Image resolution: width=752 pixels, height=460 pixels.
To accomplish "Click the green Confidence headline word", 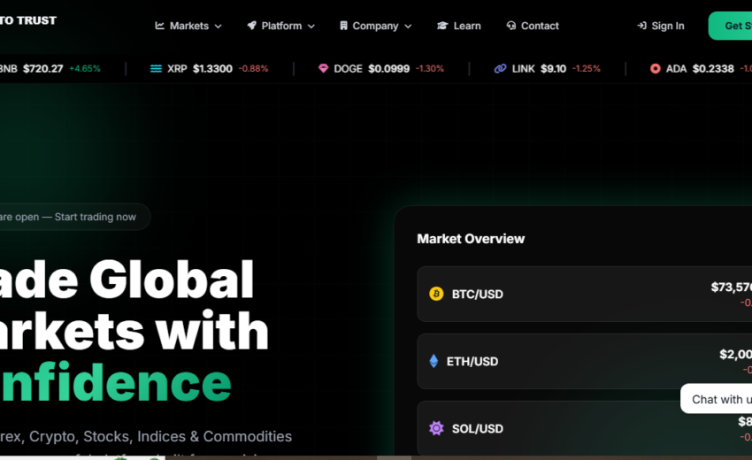I will click(x=116, y=382).
